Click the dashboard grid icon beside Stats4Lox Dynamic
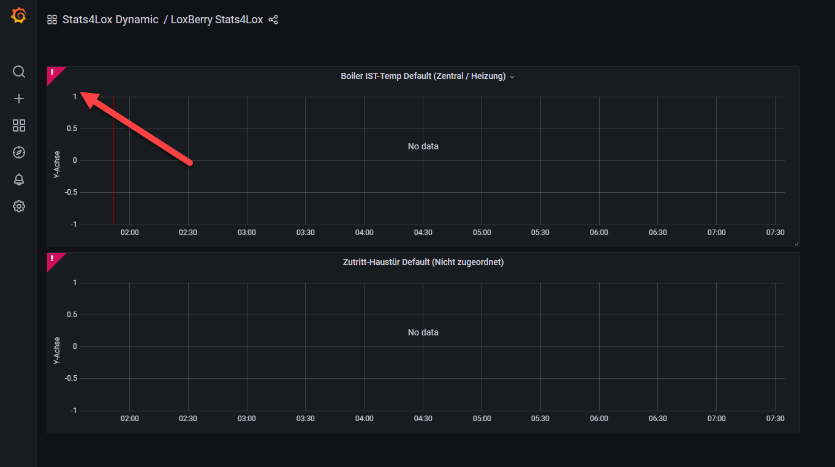This screenshot has width=835, height=467. (x=52, y=20)
